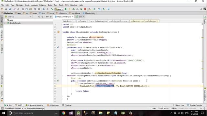Undo the last action via toolbar arrow
The height and width of the screenshot is (116, 207).
pyautogui.click(x=14, y=9)
